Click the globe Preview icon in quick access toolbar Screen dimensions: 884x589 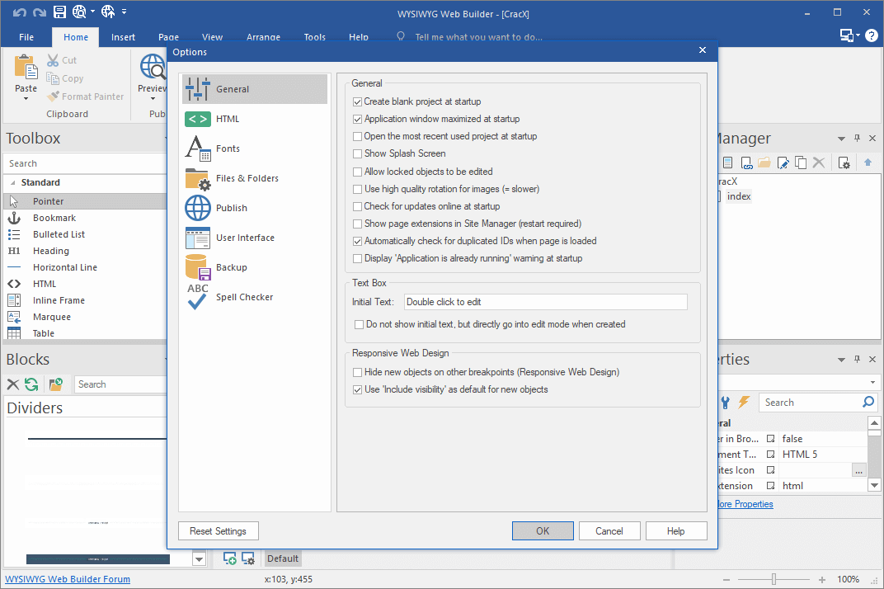[x=79, y=12]
